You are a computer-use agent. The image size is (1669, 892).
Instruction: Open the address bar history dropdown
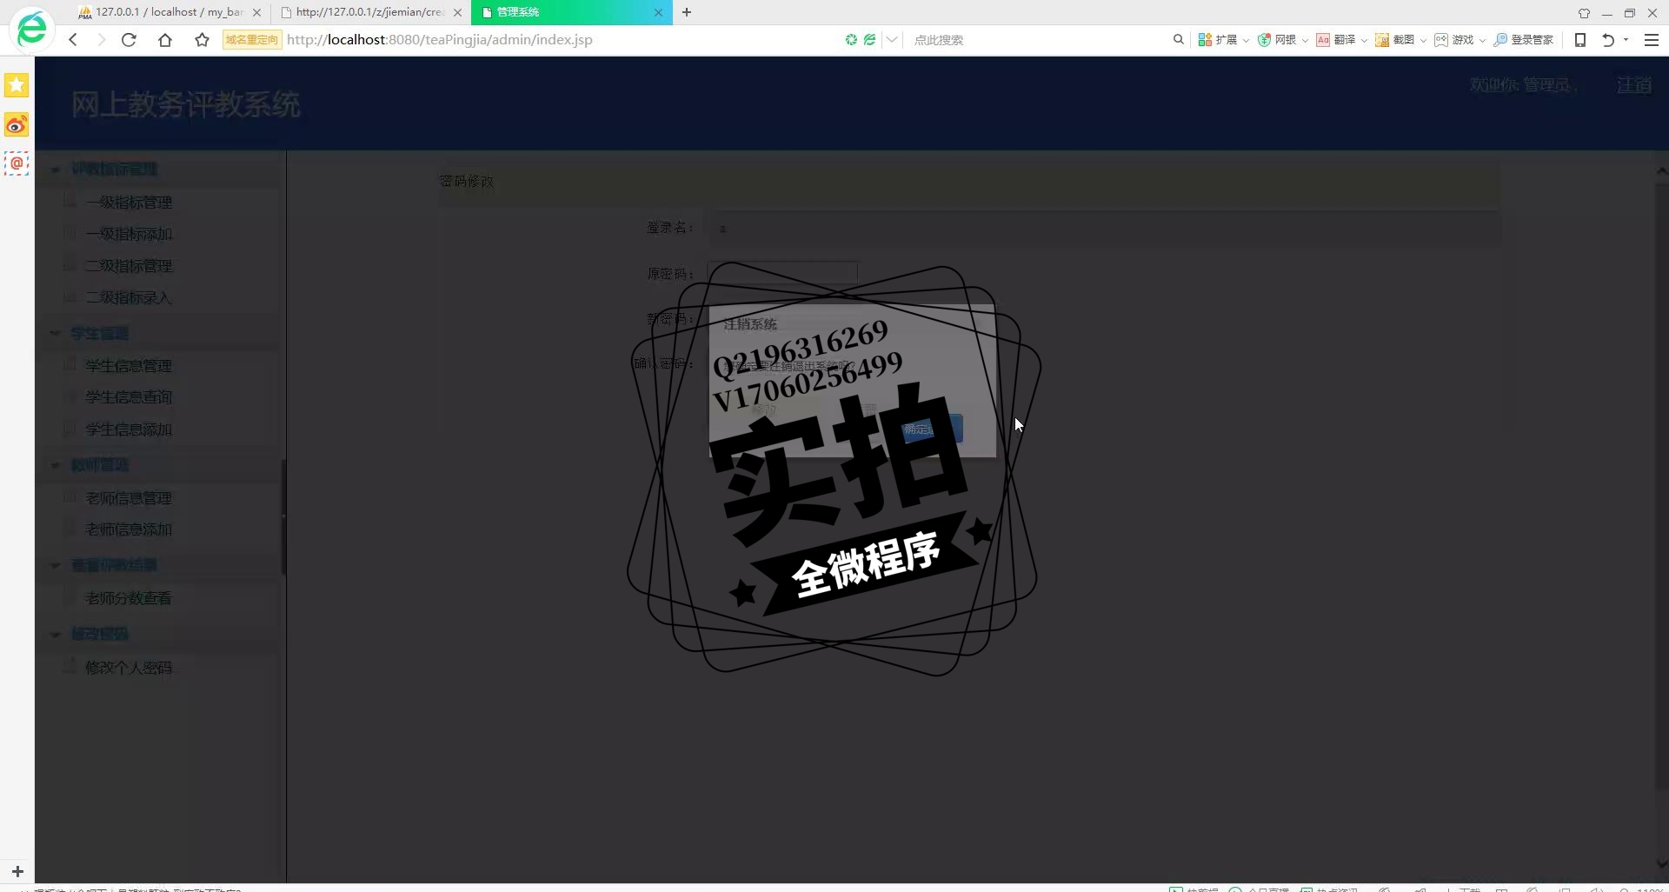point(892,40)
